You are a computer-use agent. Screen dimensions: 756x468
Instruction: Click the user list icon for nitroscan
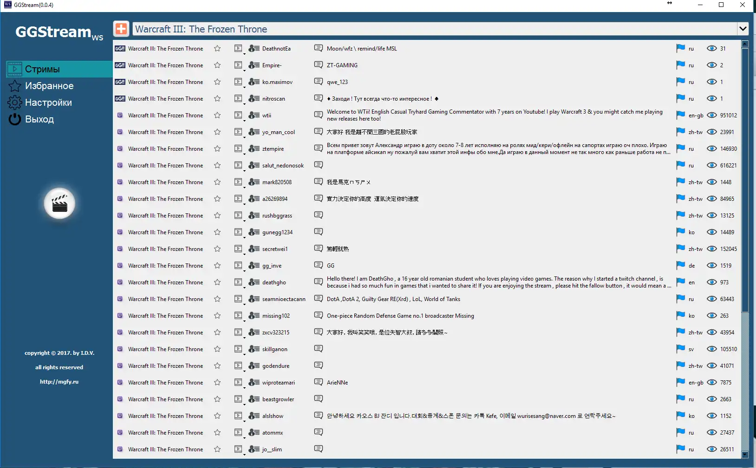254,98
